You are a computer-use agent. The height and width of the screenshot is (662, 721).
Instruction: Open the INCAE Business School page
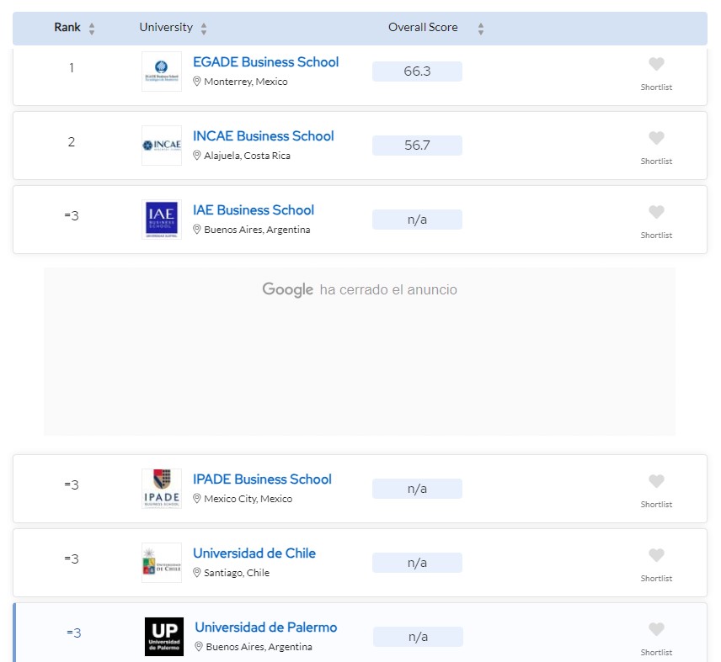(x=263, y=136)
